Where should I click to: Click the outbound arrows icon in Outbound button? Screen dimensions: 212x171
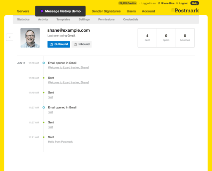(51, 44)
